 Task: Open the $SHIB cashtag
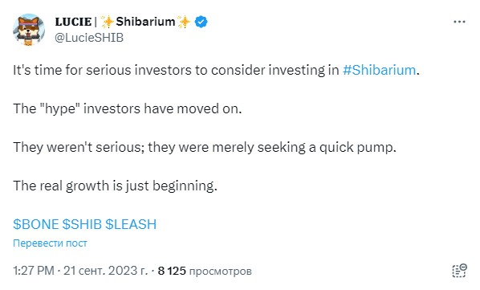pyautogui.click(x=82, y=224)
